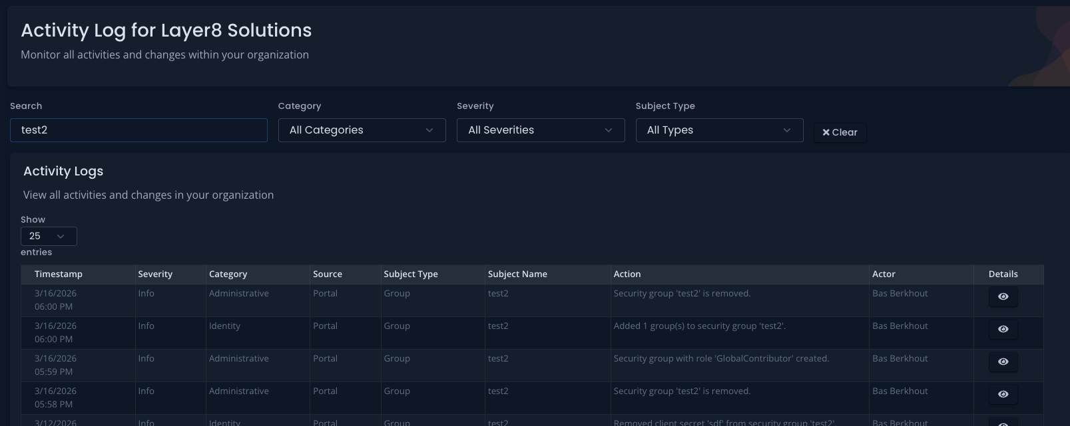View details of 05:58 PM removed entry

coord(1003,394)
